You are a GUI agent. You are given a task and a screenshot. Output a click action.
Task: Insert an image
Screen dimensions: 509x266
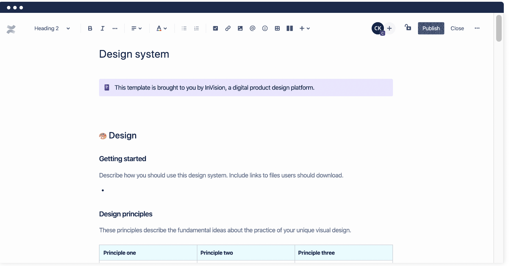(240, 28)
